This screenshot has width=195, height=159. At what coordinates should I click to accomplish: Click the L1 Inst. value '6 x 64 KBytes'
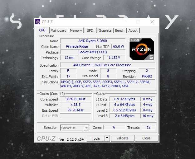click(124, 105)
